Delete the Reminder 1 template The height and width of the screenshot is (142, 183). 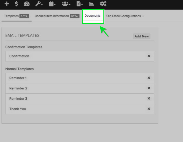point(149,78)
